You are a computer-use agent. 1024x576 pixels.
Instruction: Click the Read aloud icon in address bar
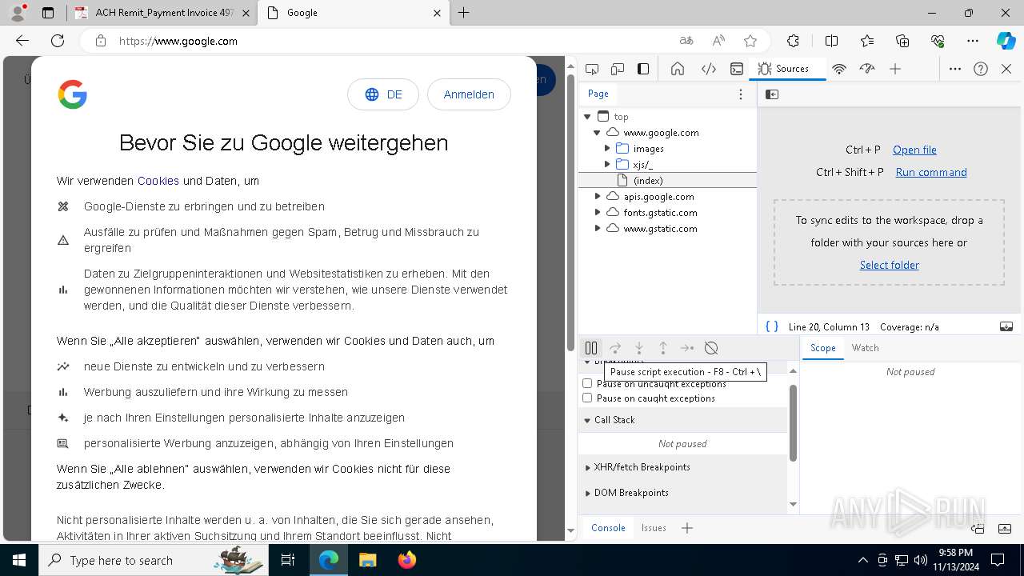pos(718,41)
